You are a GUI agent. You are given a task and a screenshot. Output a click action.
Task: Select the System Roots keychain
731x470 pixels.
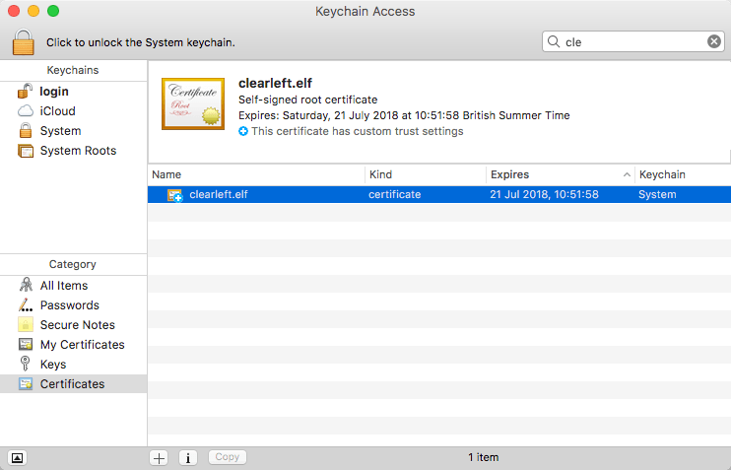coord(74,151)
